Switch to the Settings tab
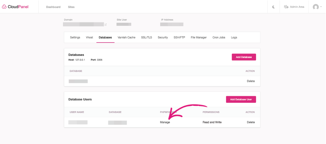The width and height of the screenshot is (326, 144). tap(75, 37)
